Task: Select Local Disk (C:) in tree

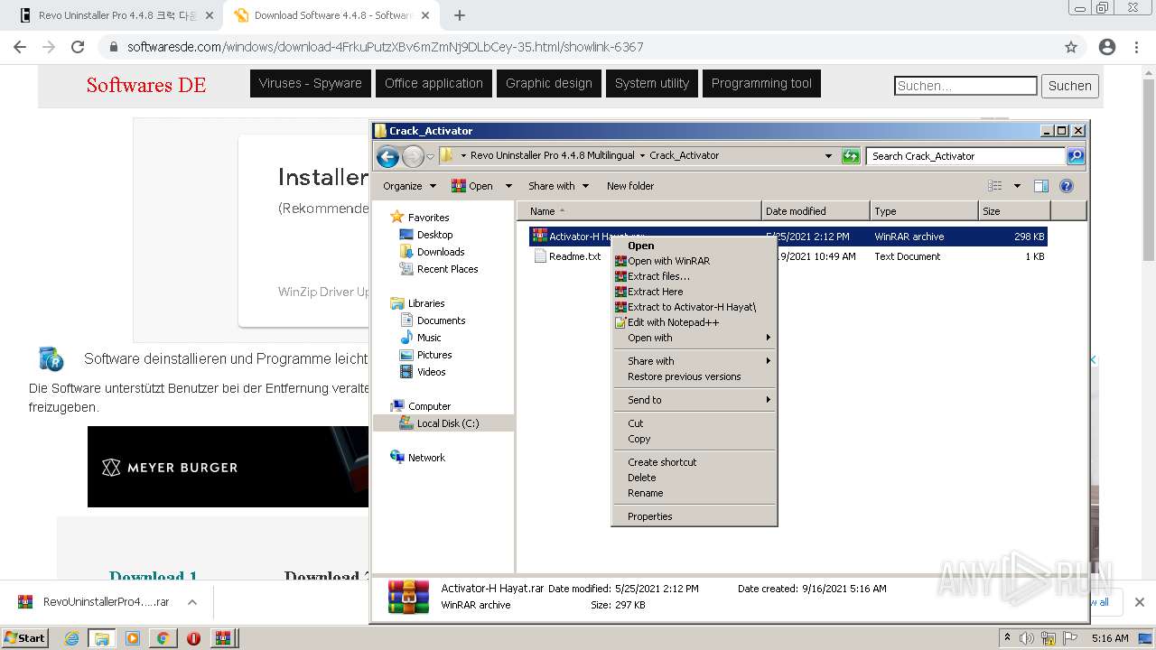Action: [x=448, y=423]
